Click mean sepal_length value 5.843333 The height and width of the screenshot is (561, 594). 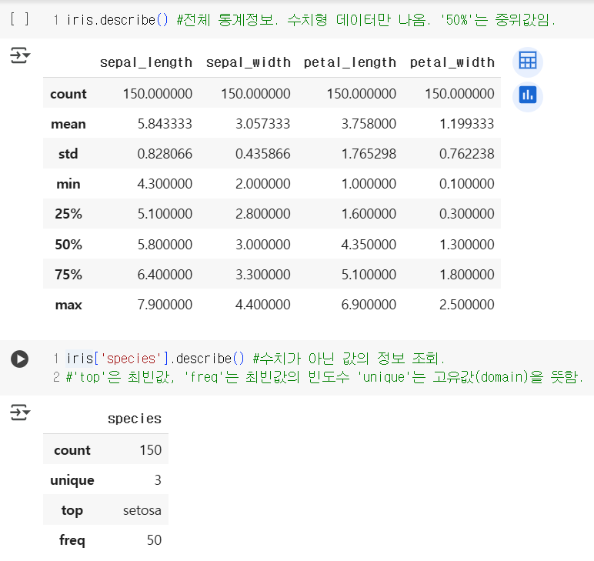[165, 124]
